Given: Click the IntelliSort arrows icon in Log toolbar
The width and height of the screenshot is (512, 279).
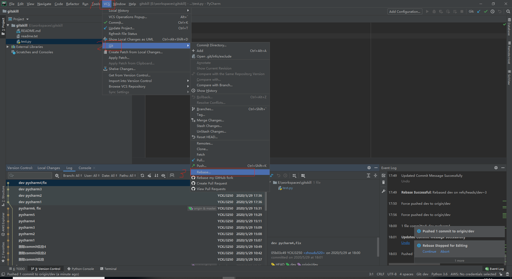Looking at the screenshot, I should tap(156, 175).
